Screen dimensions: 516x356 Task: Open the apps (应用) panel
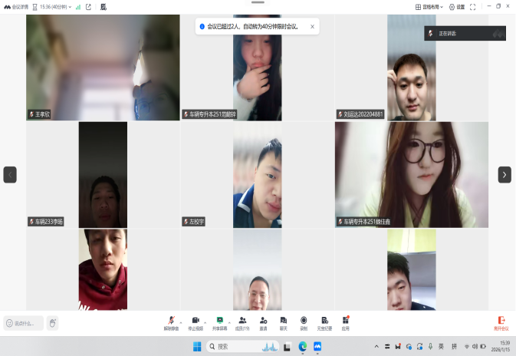coord(346,321)
